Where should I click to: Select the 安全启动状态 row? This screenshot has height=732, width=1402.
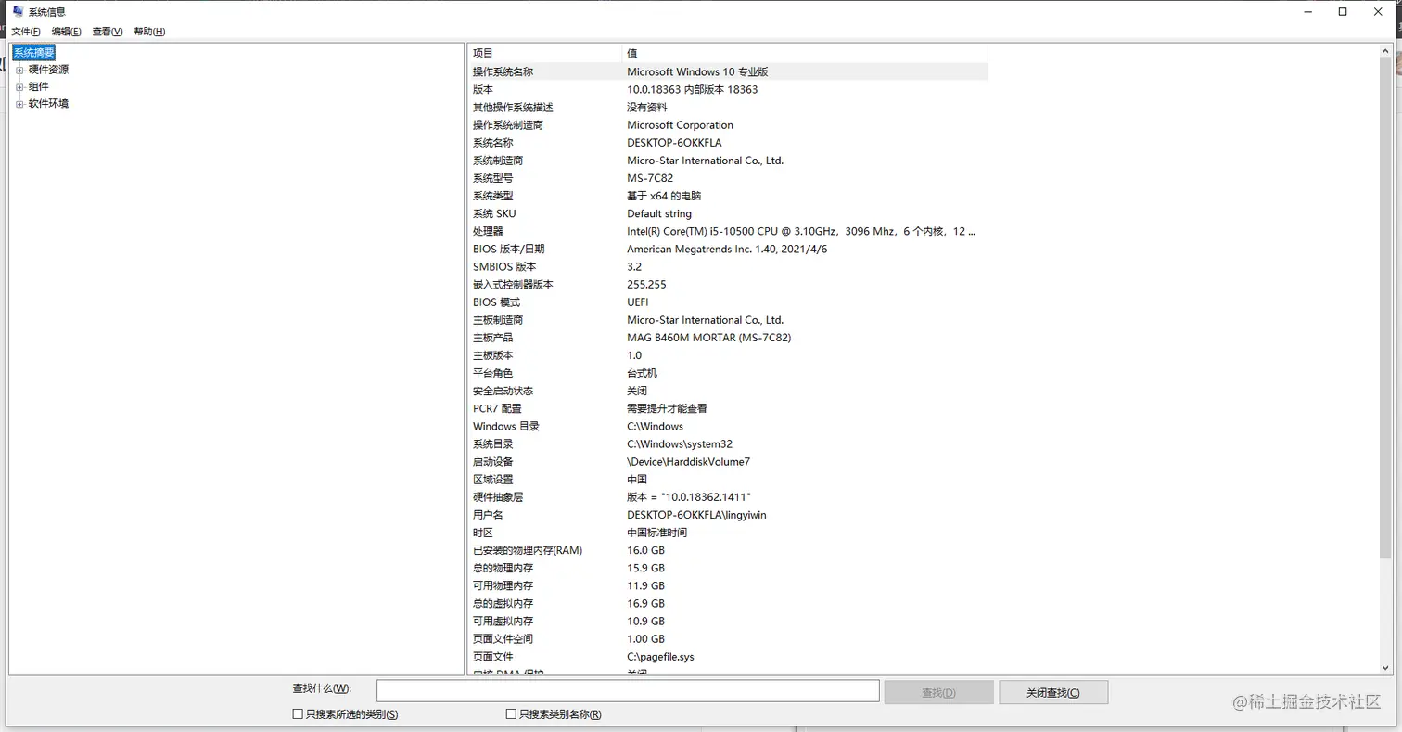click(728, 391)
